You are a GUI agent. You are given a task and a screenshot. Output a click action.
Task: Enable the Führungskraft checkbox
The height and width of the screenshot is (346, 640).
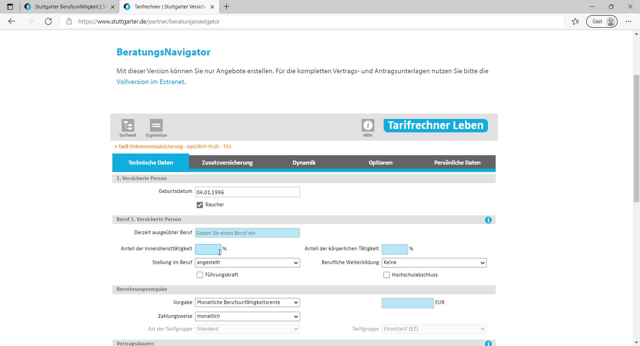click(200, 275)
